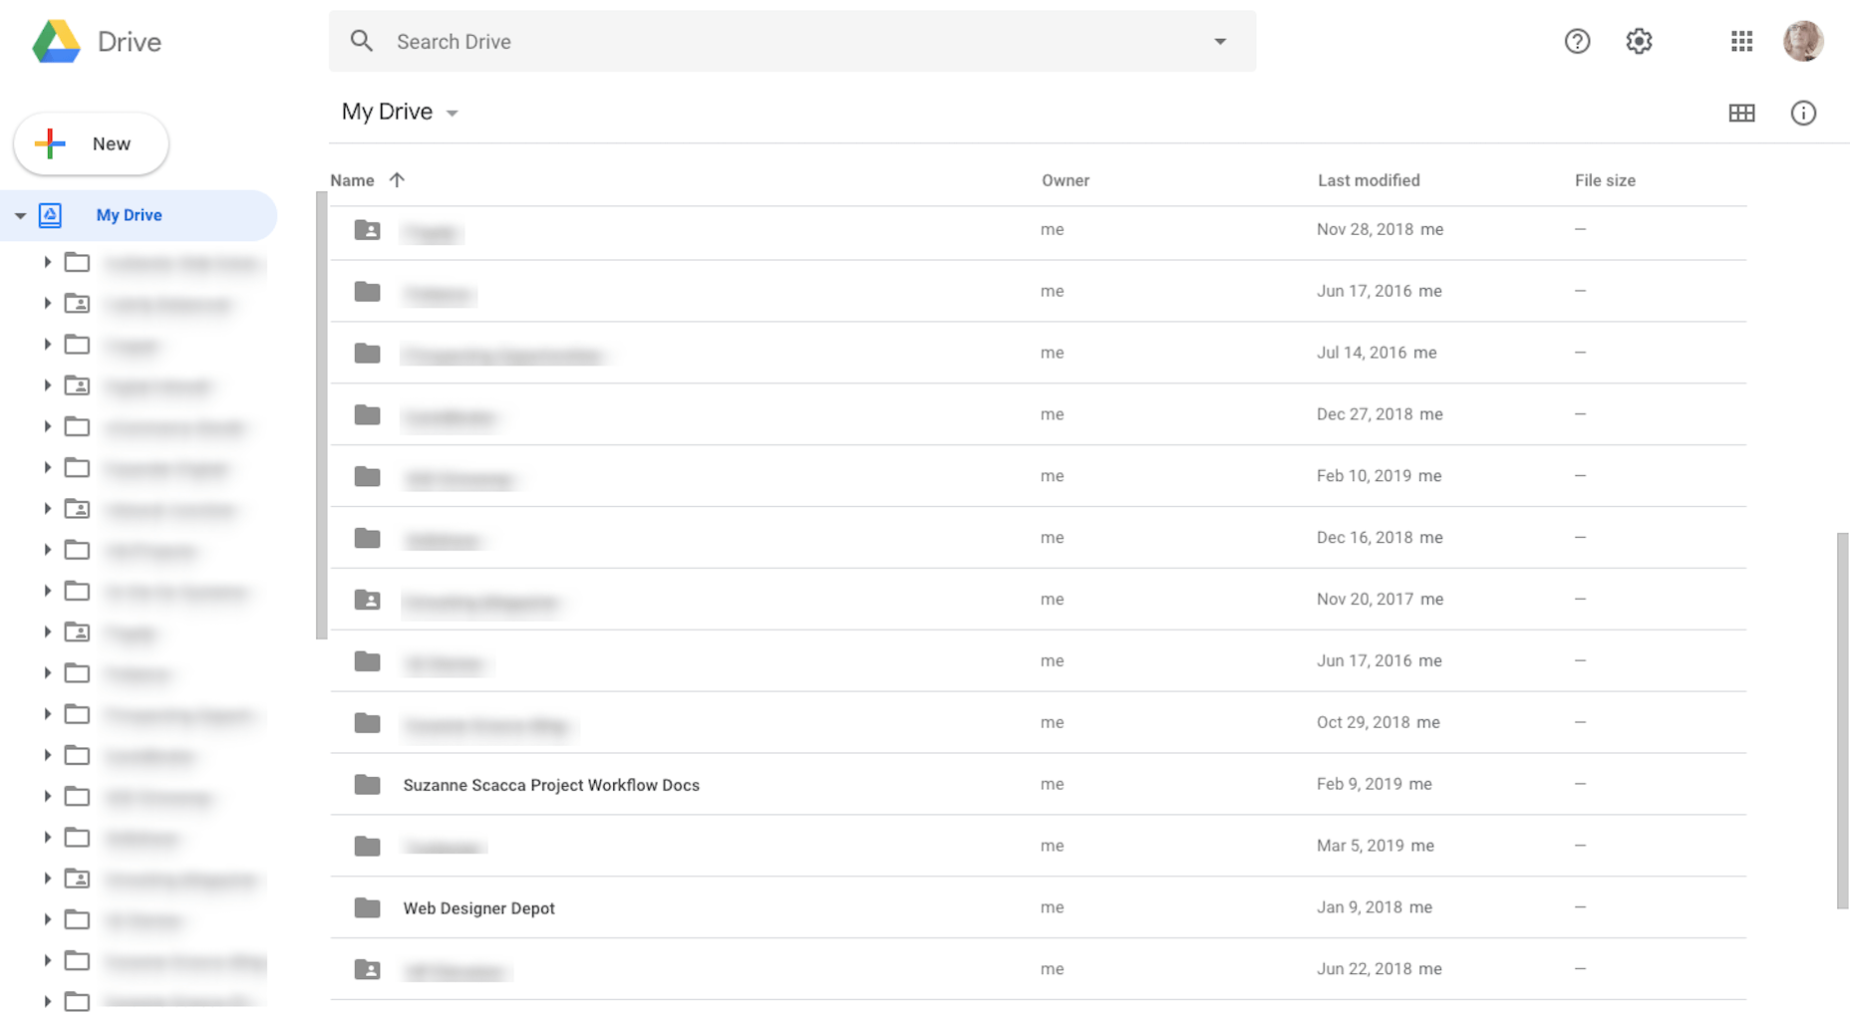Open the Google apps grid
This screenshot has width=1850, height=1013.
(x=1741, y=41)
